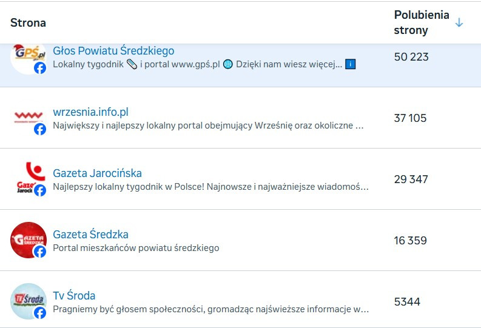The image size is (481, 328).
Task: Click the Gazeta Średzka description text
Action: [136, 248]
